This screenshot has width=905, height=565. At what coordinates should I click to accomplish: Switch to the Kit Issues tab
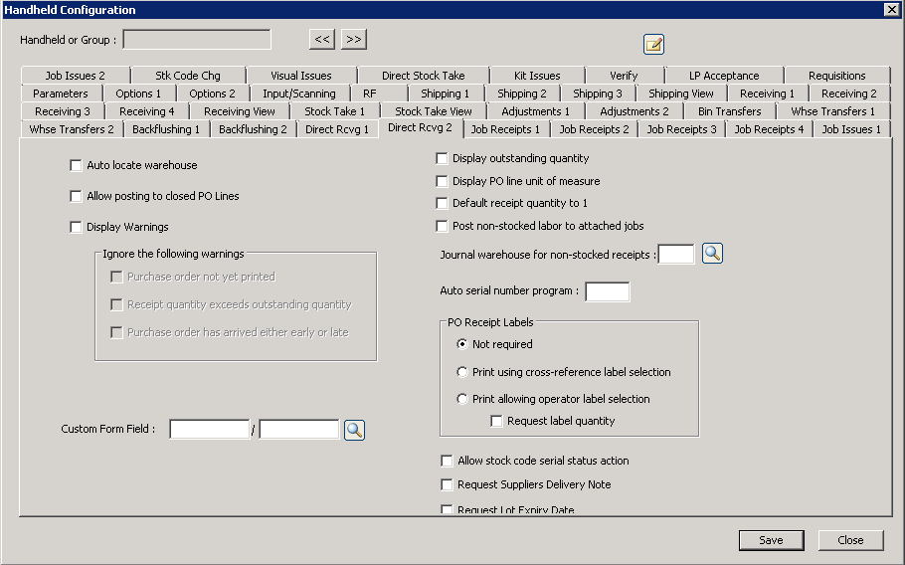(x=537, y=76)
